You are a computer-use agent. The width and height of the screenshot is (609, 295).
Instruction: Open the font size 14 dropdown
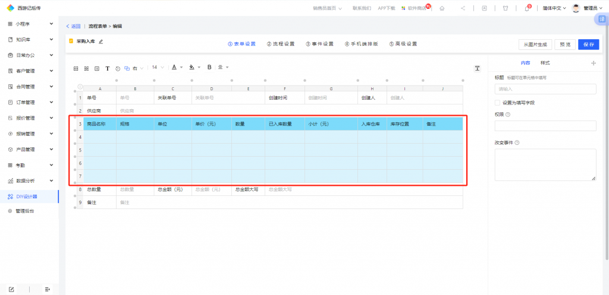[158, 67]
